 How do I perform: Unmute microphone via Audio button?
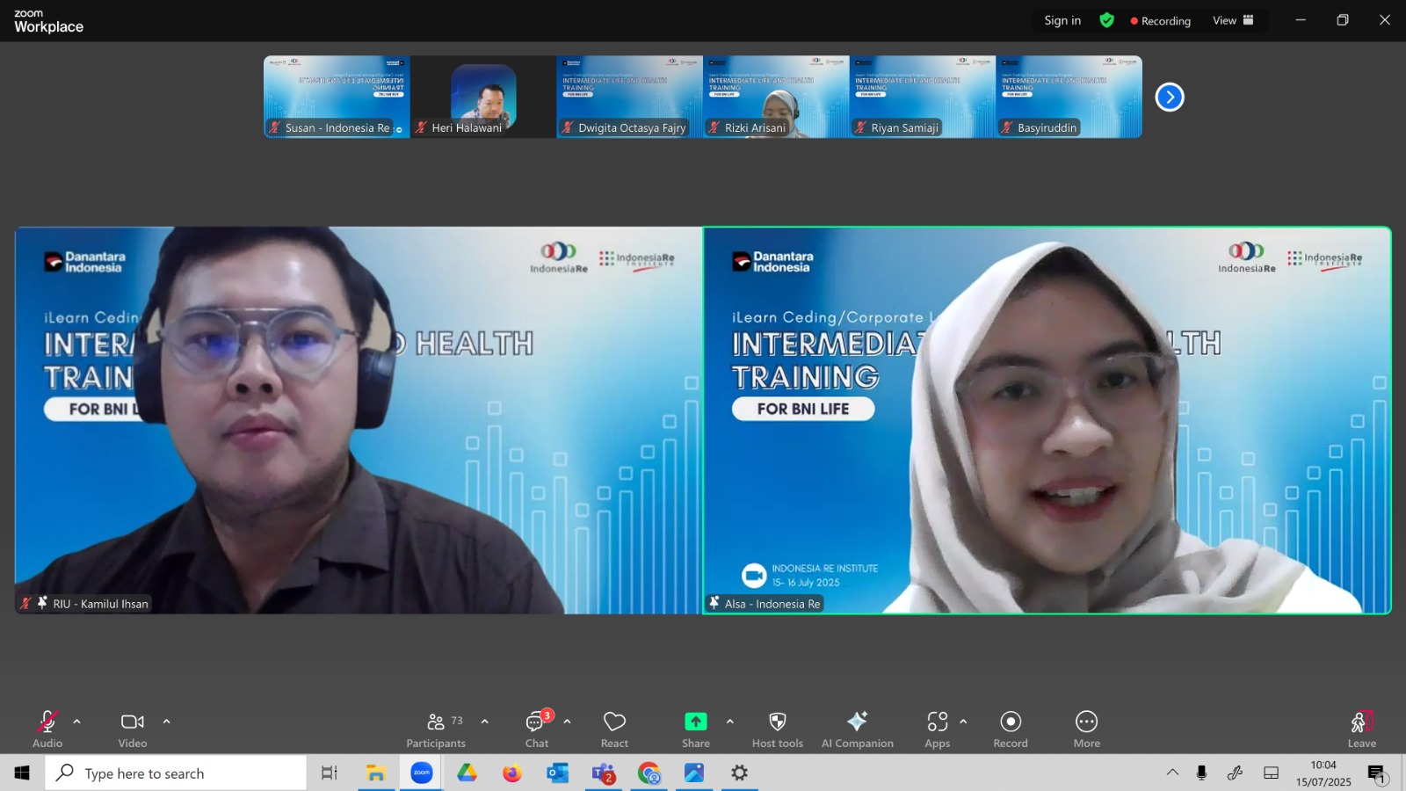tap(47, 729)
